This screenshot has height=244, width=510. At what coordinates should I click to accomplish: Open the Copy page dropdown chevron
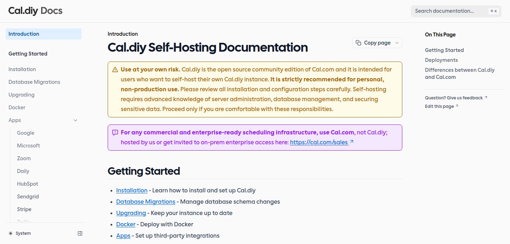coord(397,43)
